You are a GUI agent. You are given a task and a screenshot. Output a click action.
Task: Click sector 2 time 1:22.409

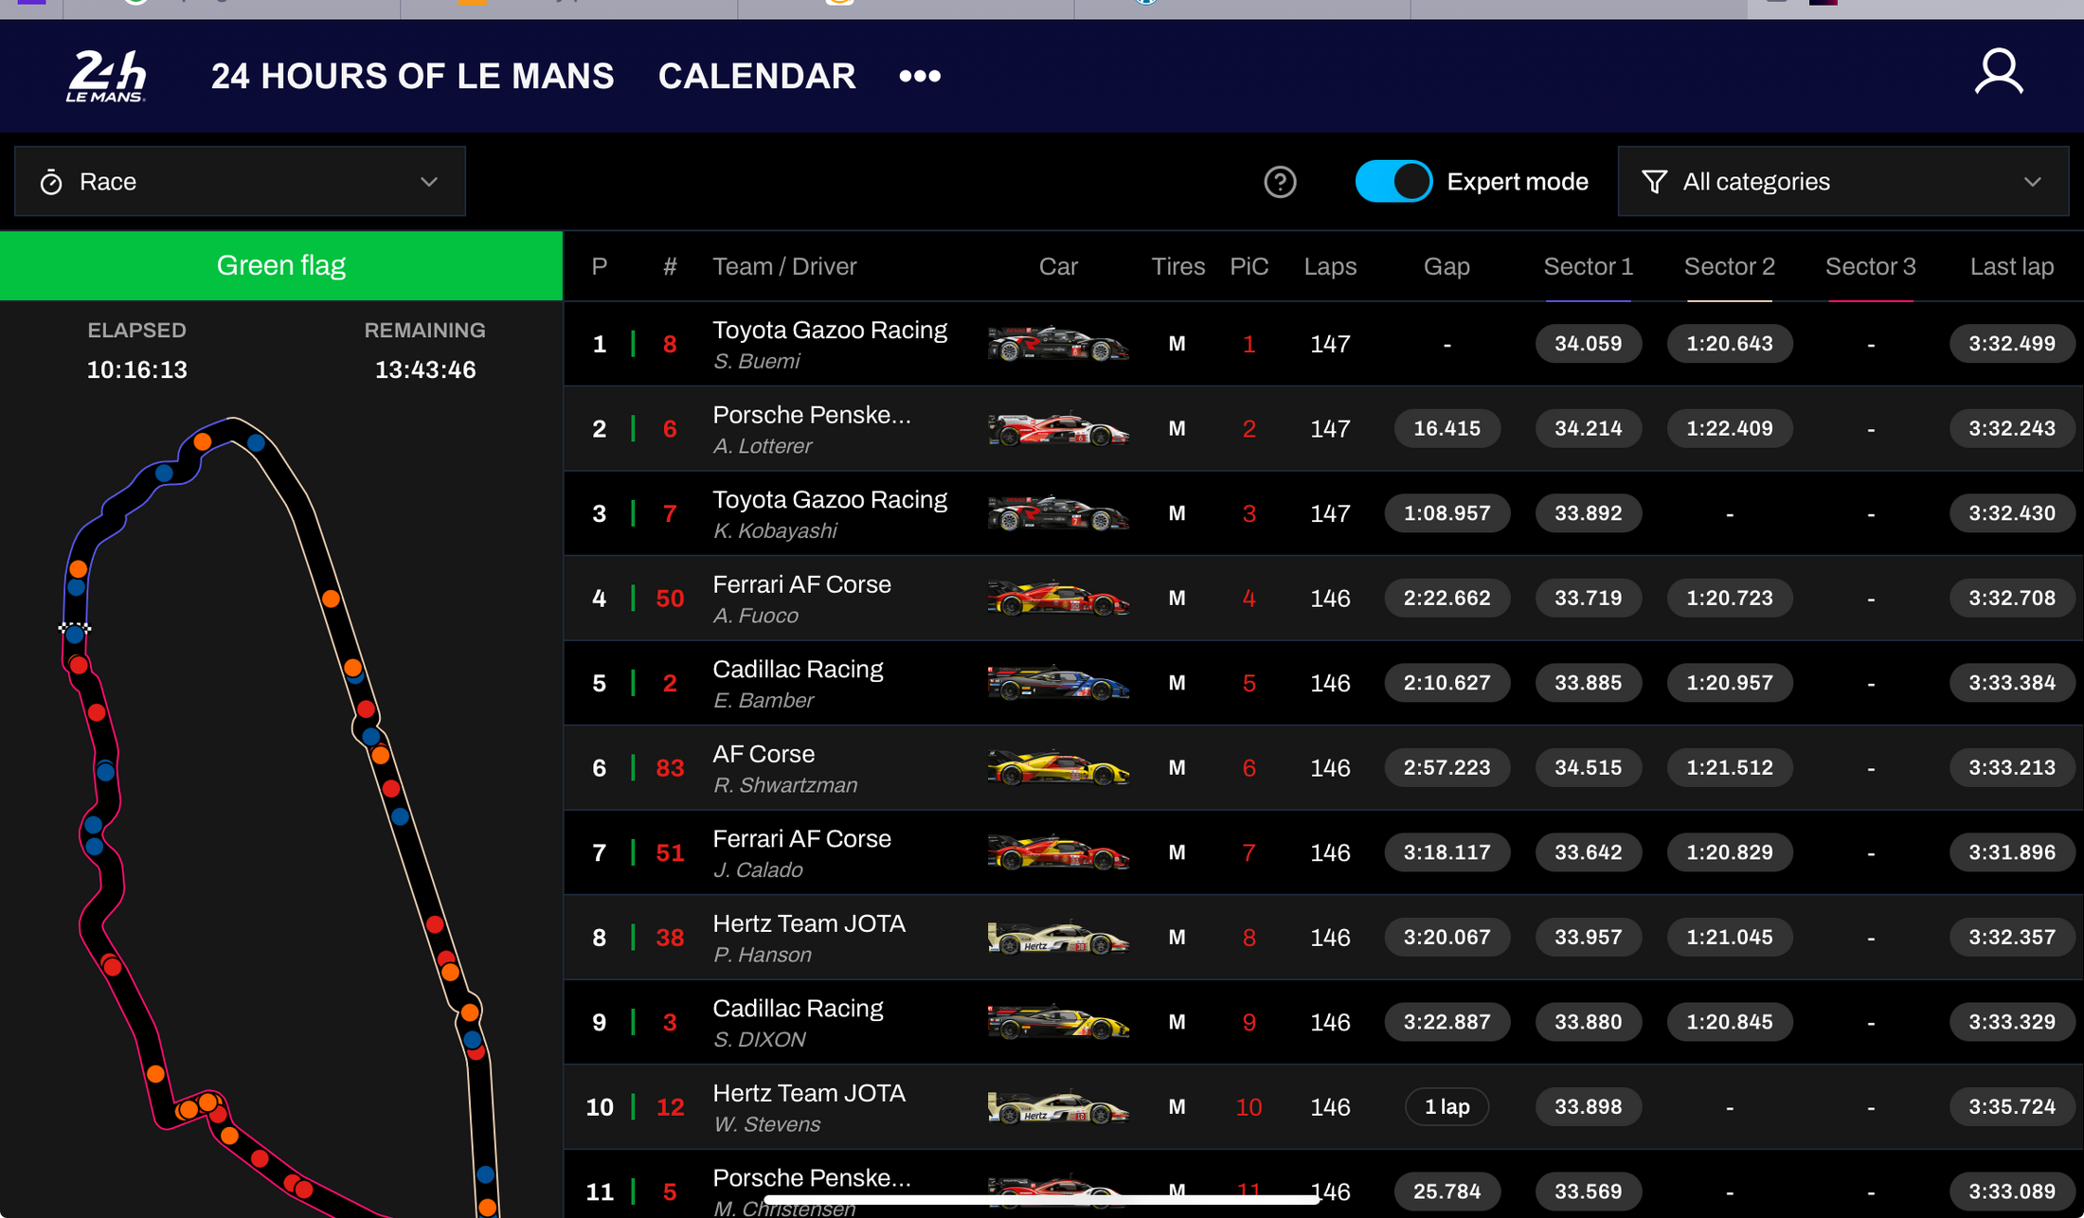point(1729,429)
